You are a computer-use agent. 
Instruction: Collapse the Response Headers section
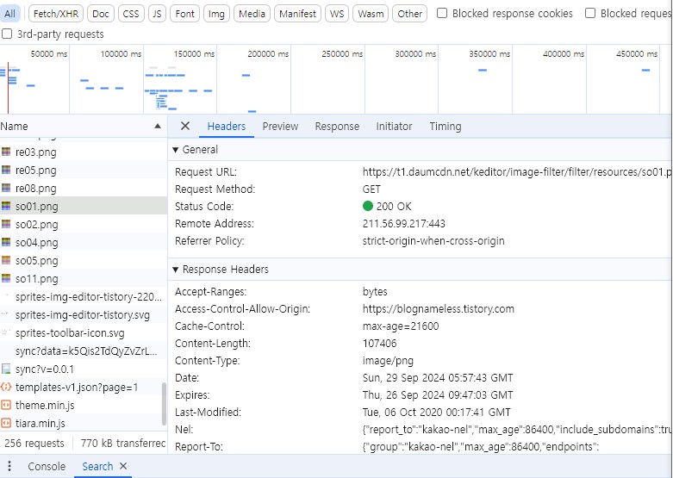click(x=175, y=270)
